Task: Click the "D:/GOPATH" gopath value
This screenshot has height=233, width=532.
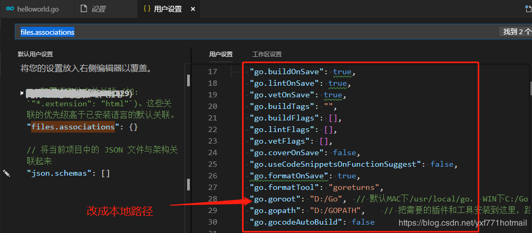Action: pyautogui.click(x=335, y=211)
